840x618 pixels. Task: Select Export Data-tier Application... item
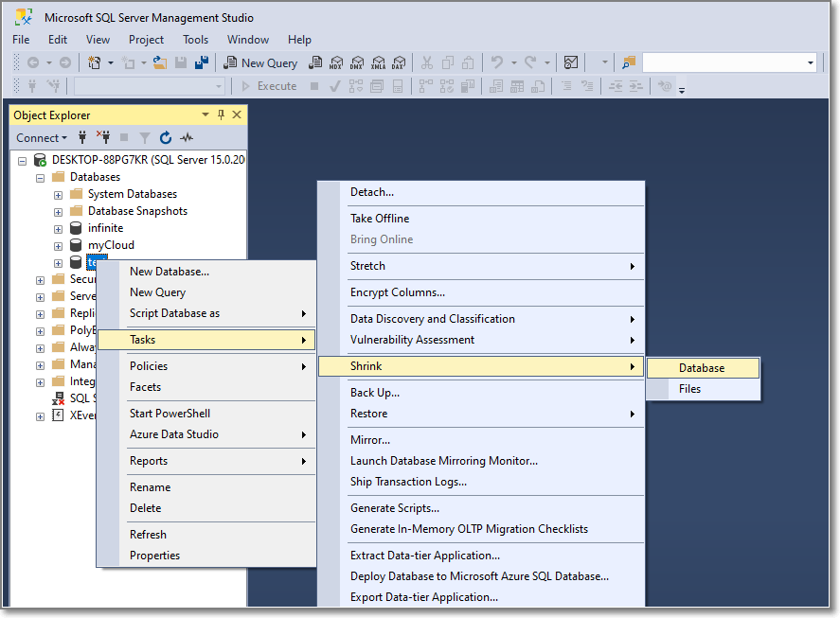tap(481, 597)
